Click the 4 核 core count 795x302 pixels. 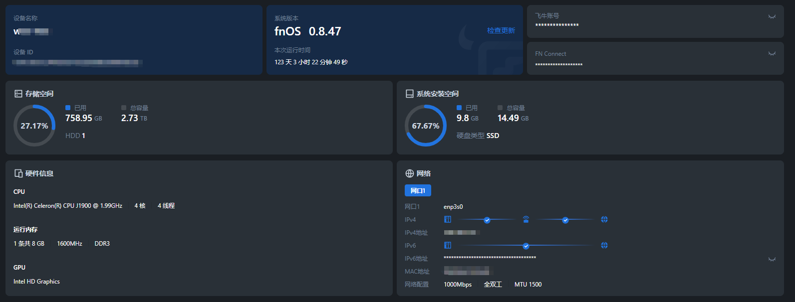(x=140, y=206)
